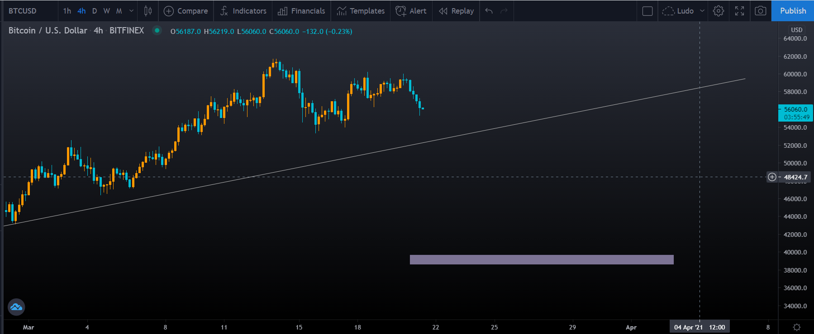Screen dimensions: 814x334
Task: Click the OHLC values readout
Action: pyautogui.click(x=261, y=31)
